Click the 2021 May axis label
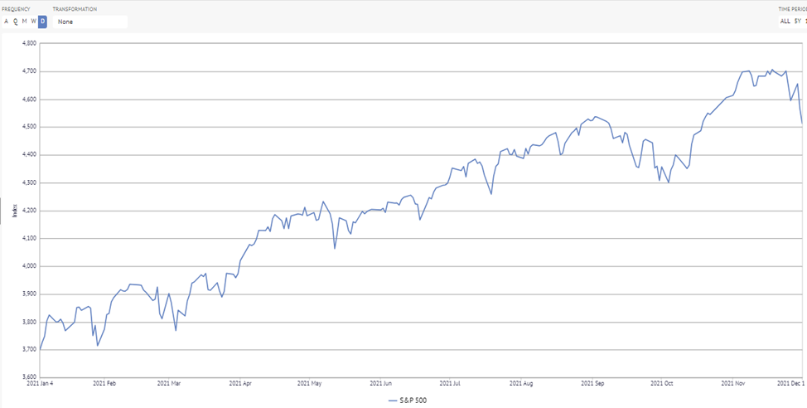 311,384
